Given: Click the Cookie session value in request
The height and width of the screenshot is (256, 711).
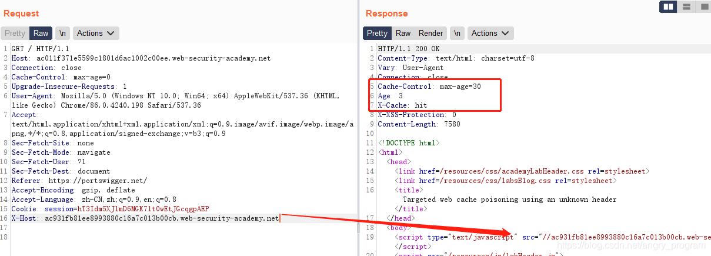Looking at the screenshot, I should [x=143, y=209].
